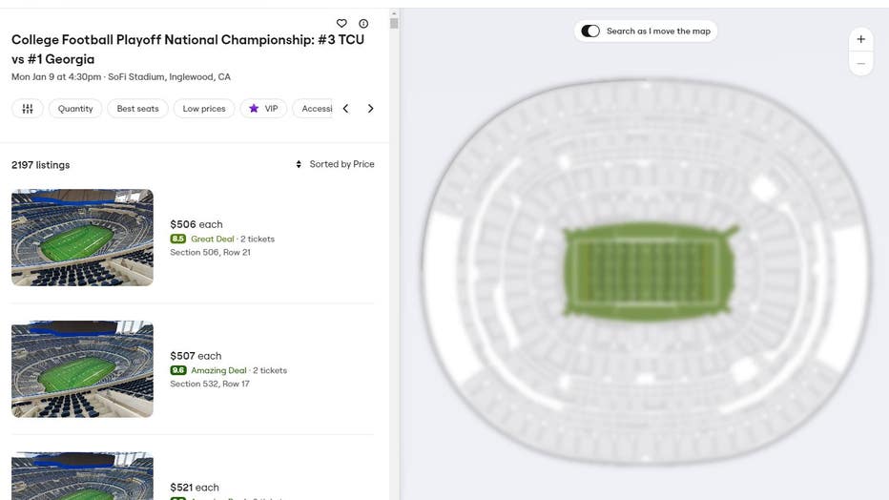The height and width of the screenshot is (500, 889).
Task: Open the filters sliders icon
Action: point(28,109)
